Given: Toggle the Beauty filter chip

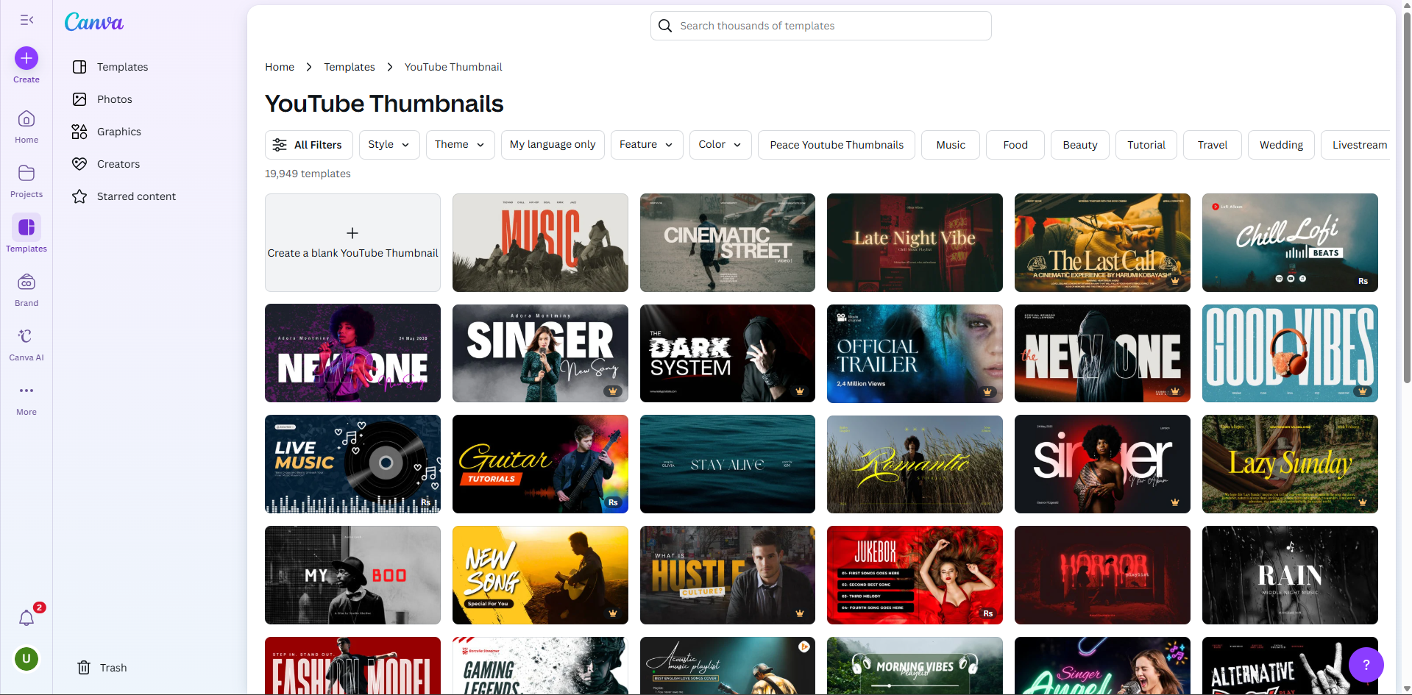Looking at the screenshot, I should click(x=1079, y=144).
